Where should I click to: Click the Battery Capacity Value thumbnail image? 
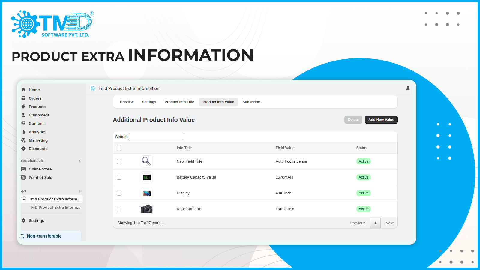(x=147, y=177)
